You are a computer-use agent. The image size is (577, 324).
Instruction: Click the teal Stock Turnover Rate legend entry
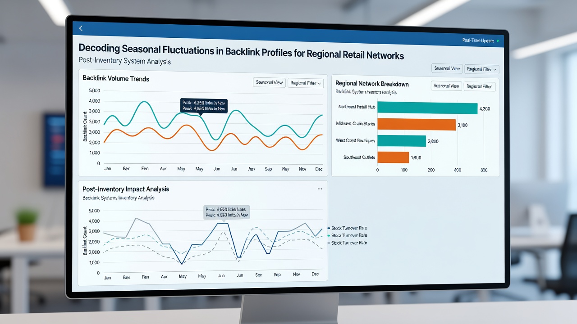coord(348,235)
